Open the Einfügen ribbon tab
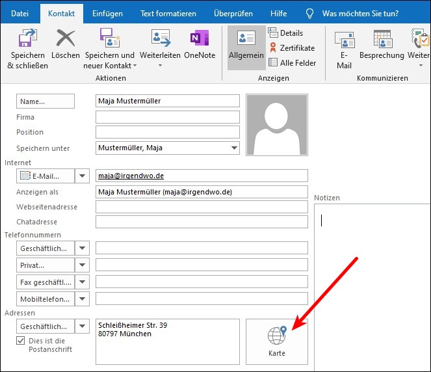This screenshot has height=372, width=431. pos(107,13)
